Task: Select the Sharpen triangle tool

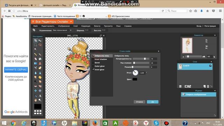Action: click(x=40, y=73)
